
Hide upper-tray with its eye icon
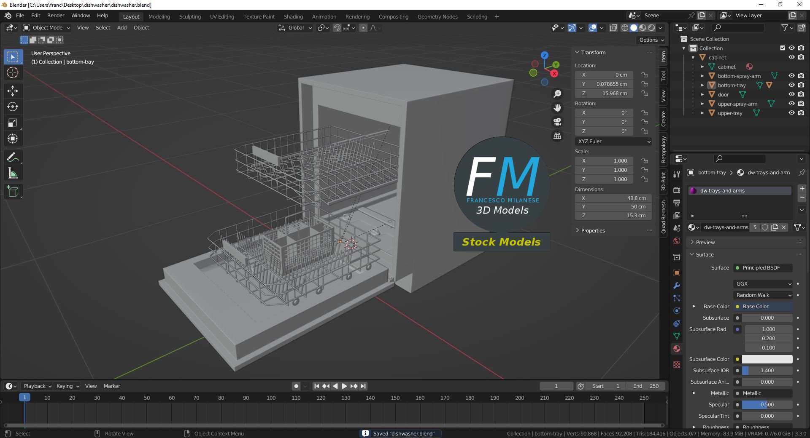[792, 113]
